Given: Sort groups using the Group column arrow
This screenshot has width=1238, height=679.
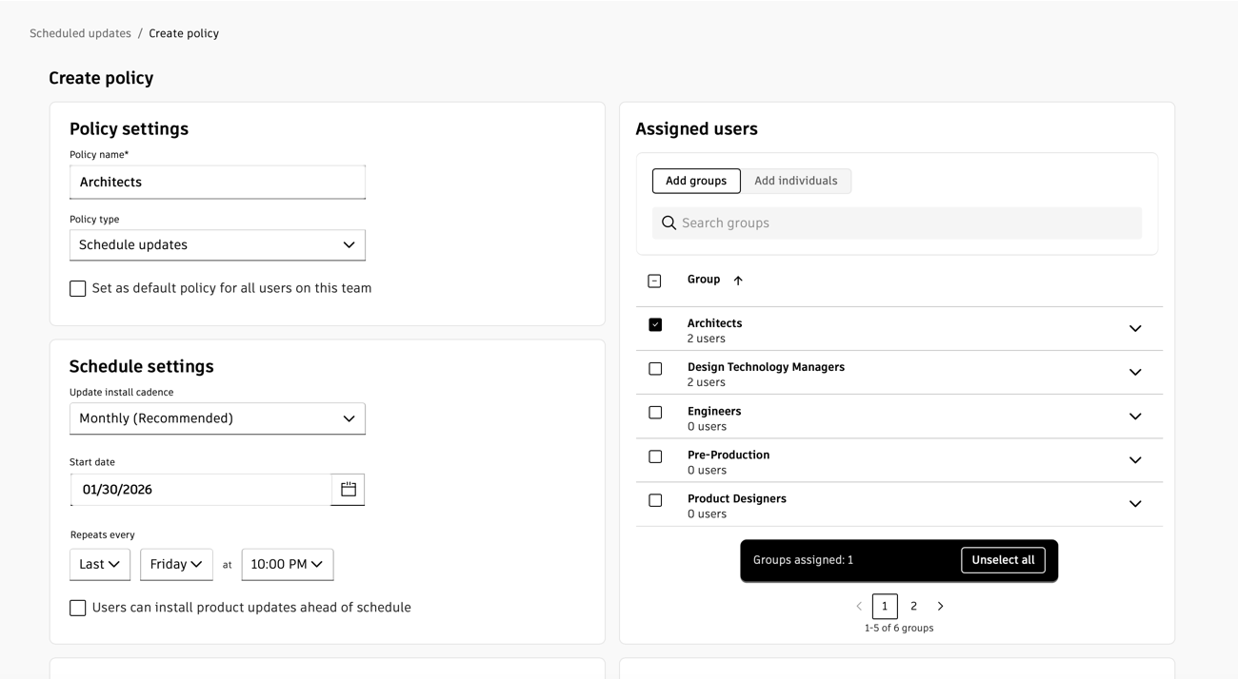Looking at the screenshot, I should click(x=738, y=281).
